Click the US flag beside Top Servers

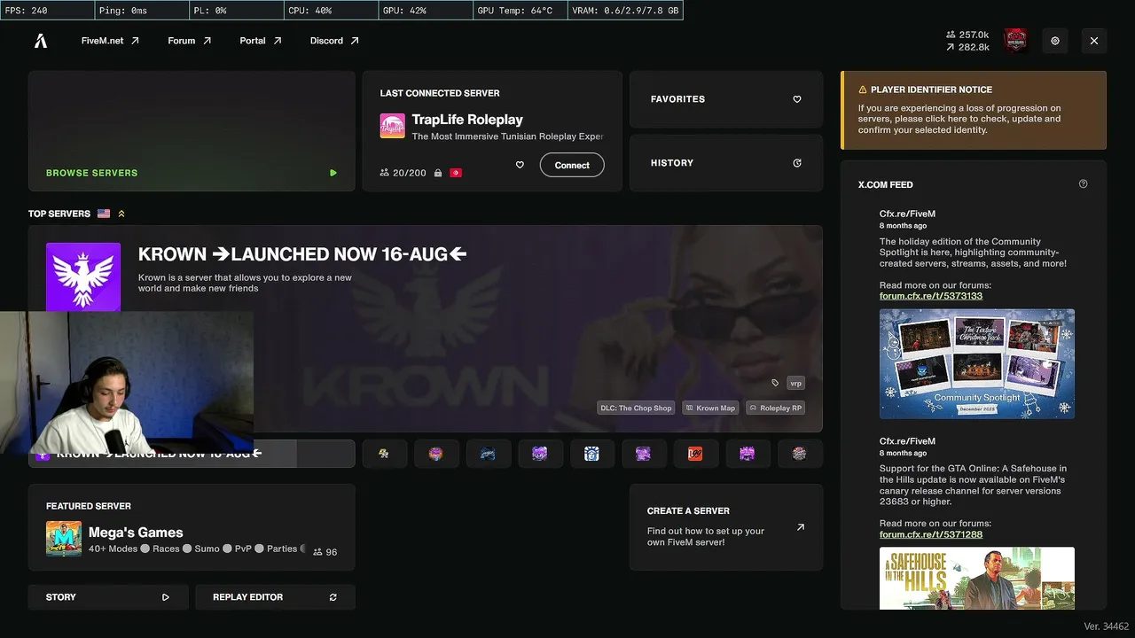104,214
